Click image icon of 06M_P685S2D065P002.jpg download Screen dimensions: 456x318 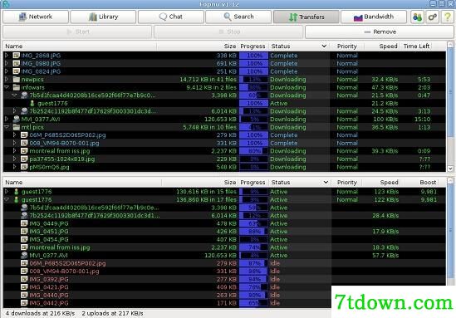click(24, 135)
